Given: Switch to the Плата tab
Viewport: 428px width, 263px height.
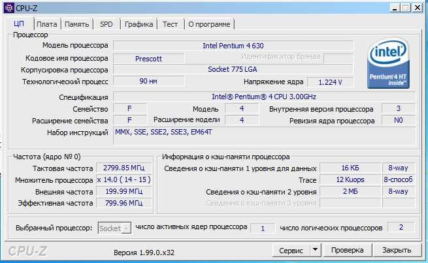Looking at the screenshot, I should coord(47,24).
